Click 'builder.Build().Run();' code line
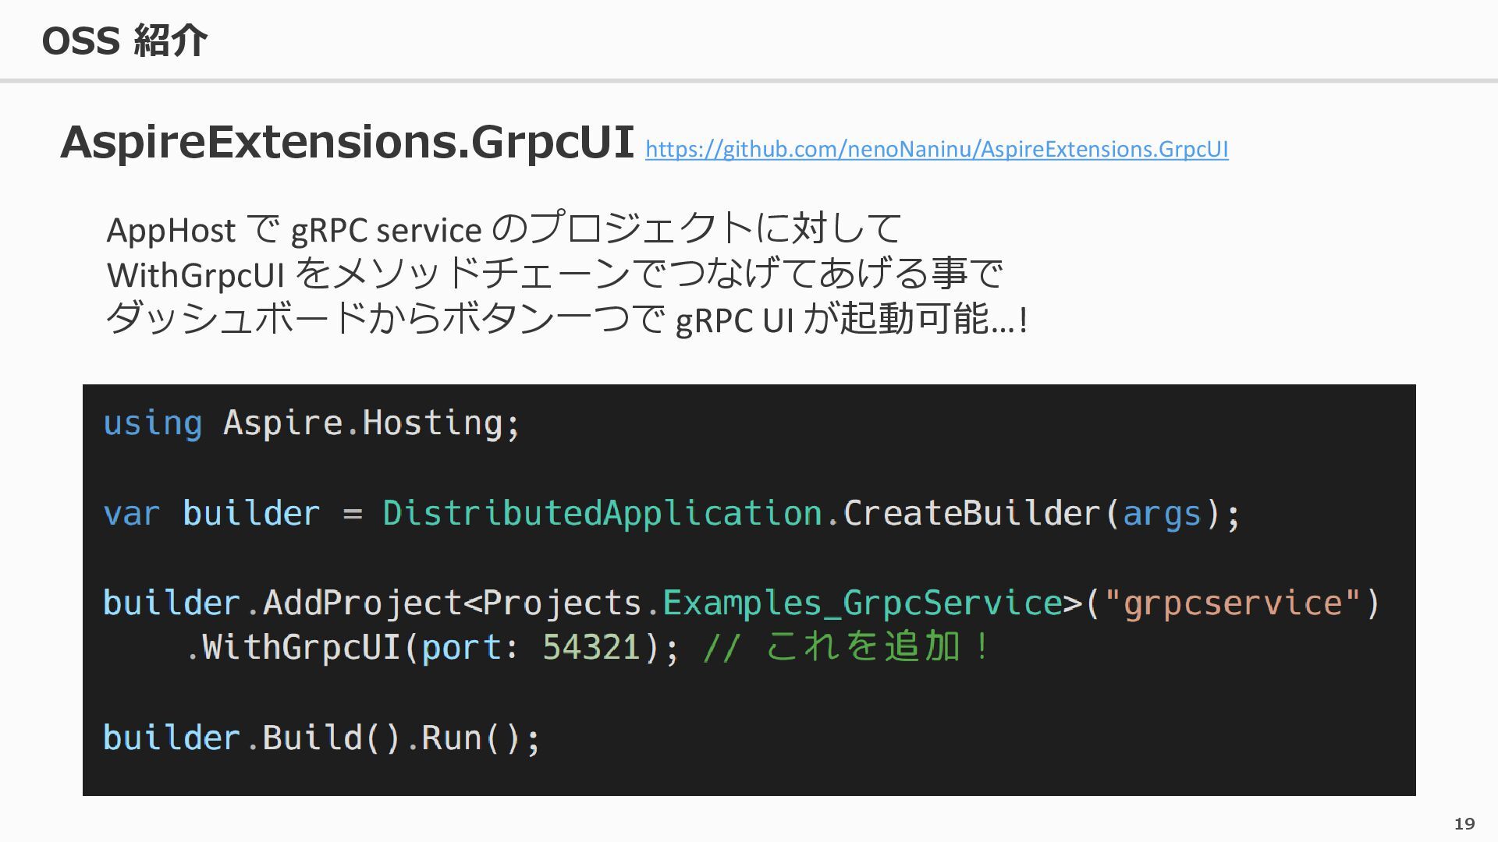 coord(321,738)
